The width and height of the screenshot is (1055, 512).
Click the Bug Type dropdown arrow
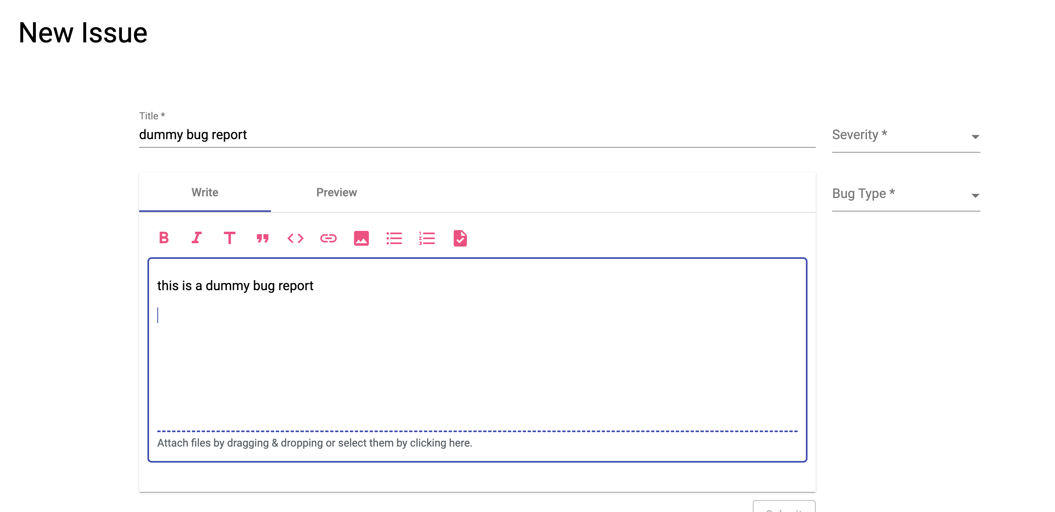pyautogui.click(x=975, y=195)
